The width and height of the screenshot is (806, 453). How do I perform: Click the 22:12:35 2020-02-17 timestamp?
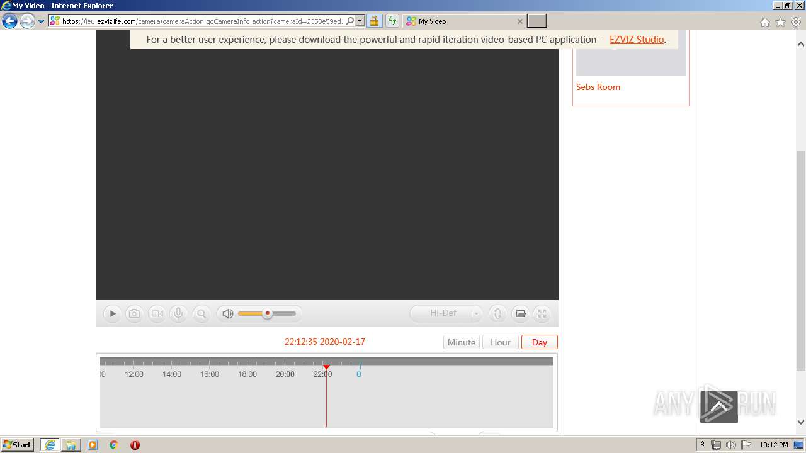click(x=325, y=342)
